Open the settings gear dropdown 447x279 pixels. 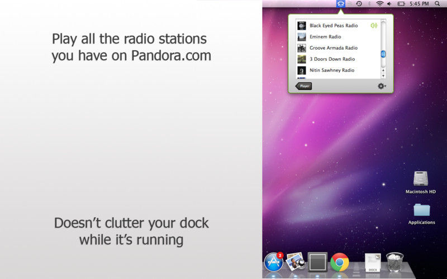[381, 86]
